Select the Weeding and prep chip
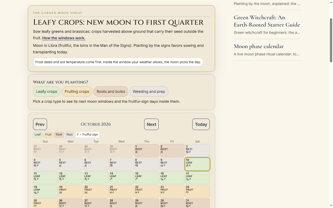The image size is (333, 208). click(149, 92)
